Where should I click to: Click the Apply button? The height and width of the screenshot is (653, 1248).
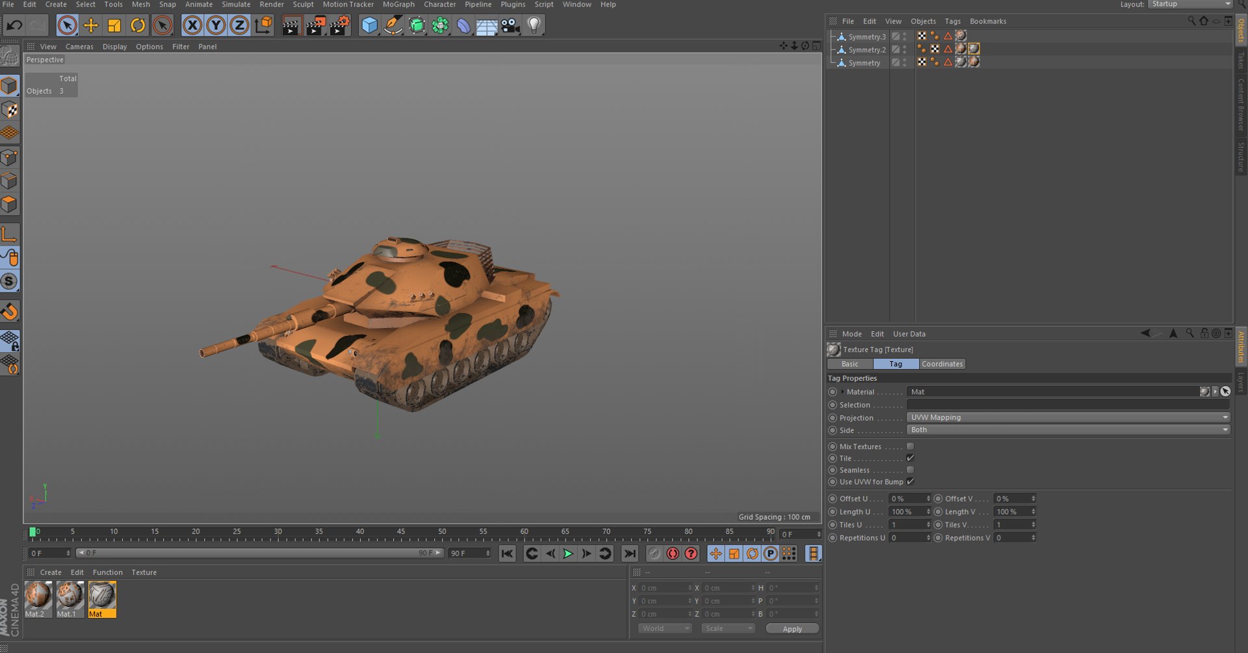792,628
